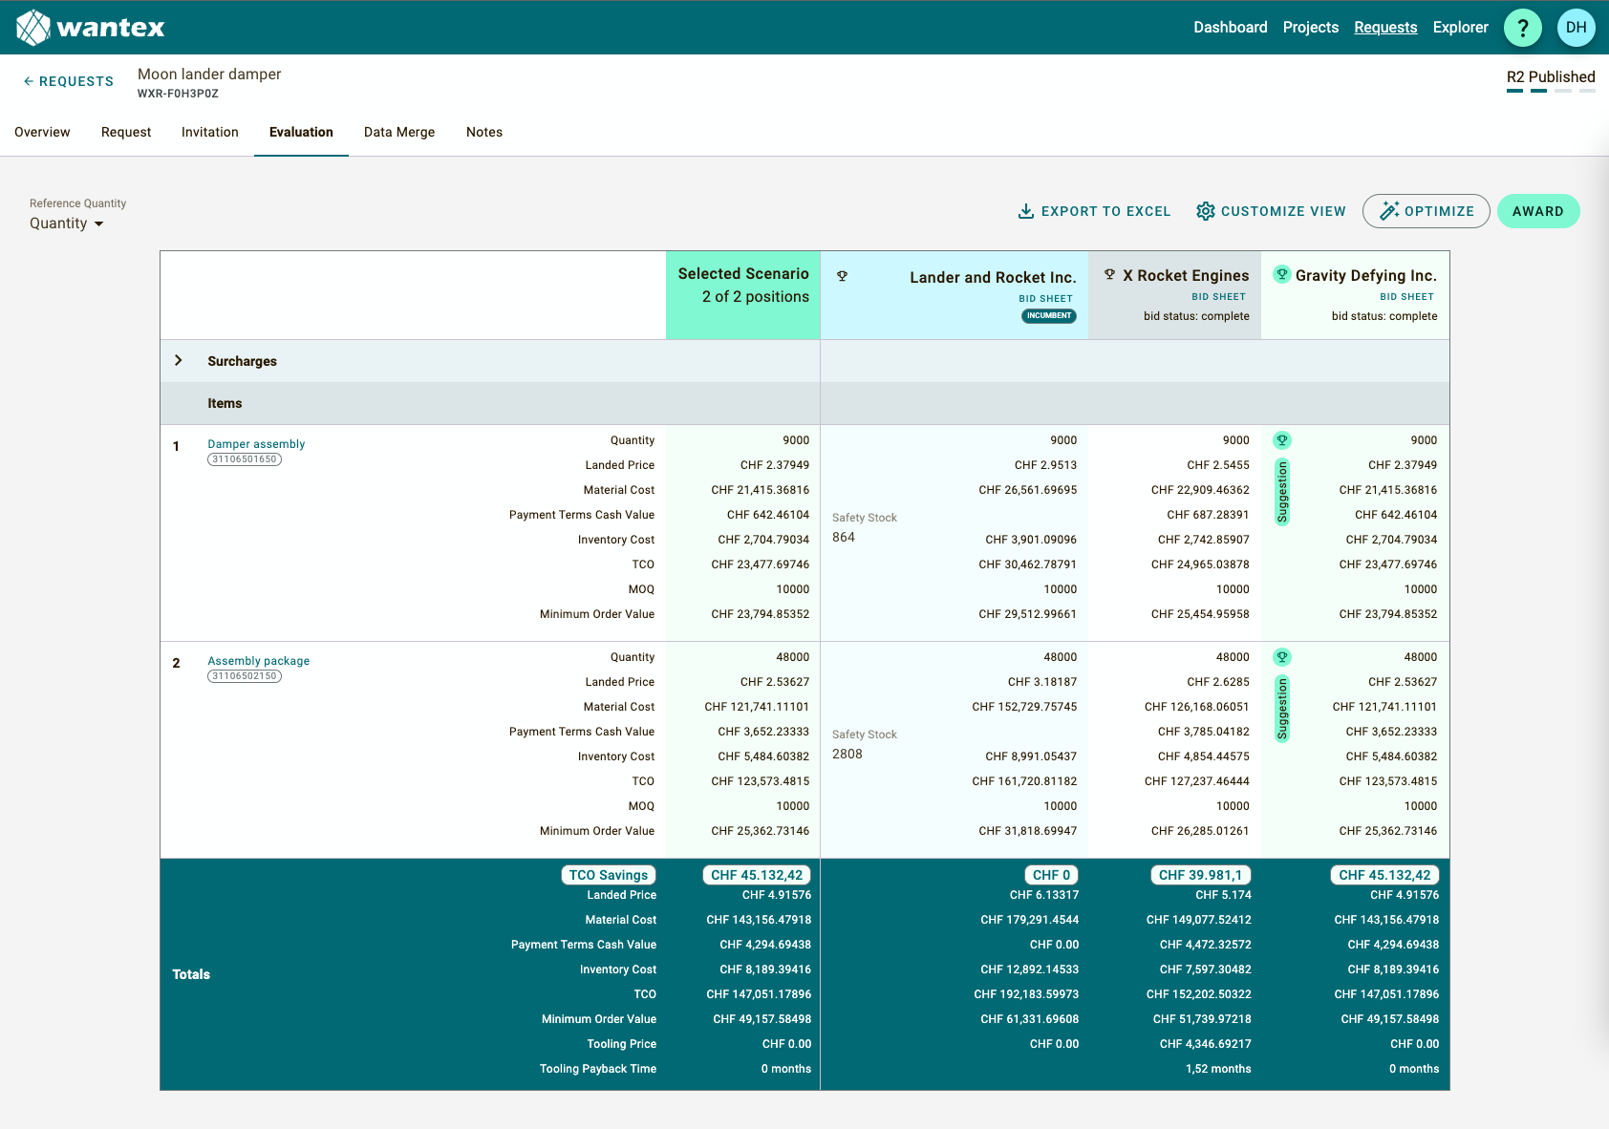
Task: Click the back arrow next to Requests
Action: tap(29, 81)
